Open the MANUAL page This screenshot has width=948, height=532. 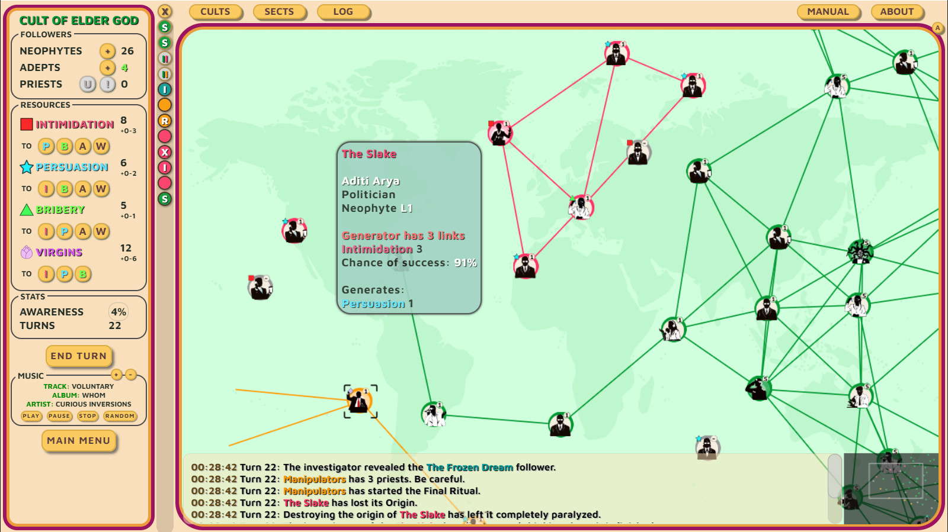point(828,12)
